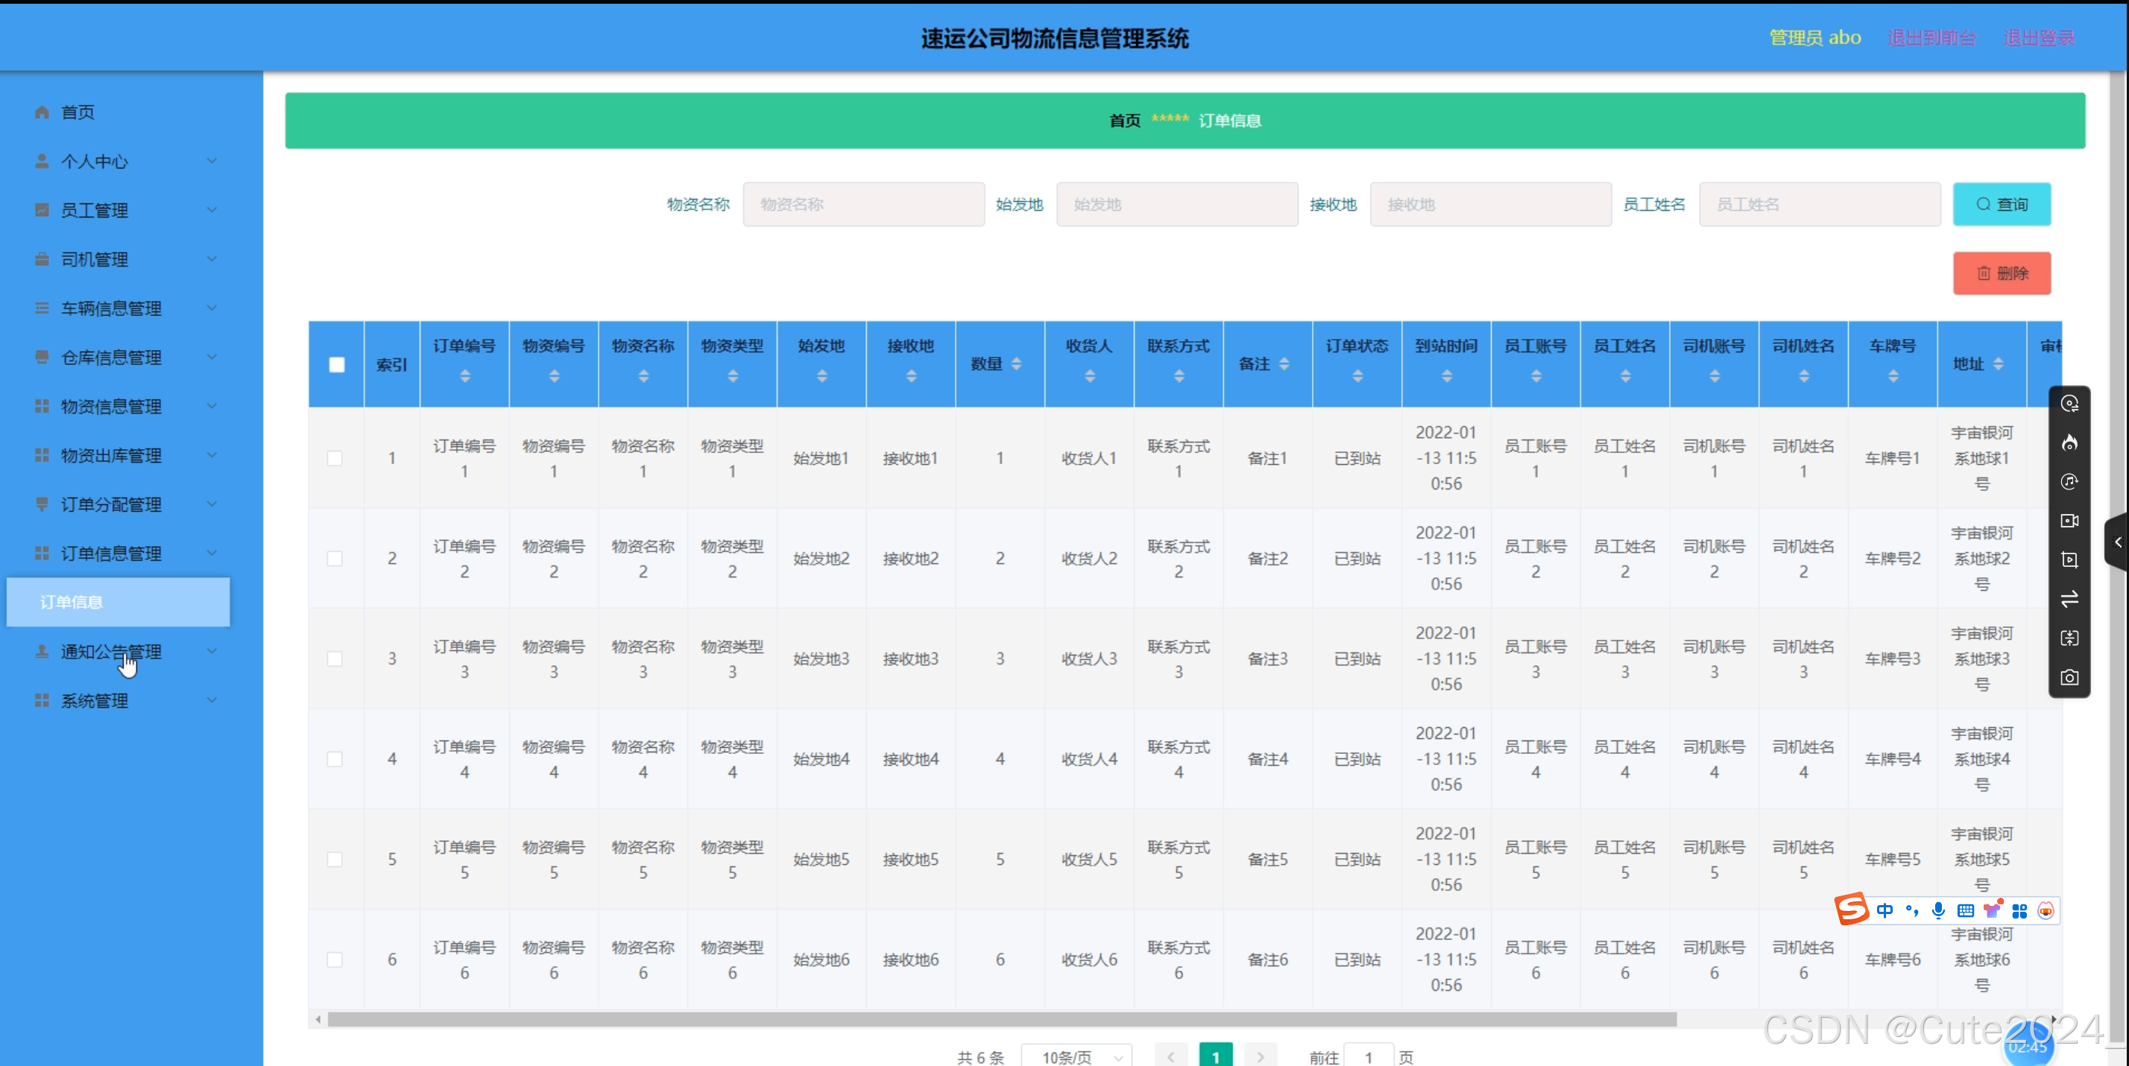Click the collapse arrow tab at right edge
This screenshot has width=2129, height=1066.
2117,542
